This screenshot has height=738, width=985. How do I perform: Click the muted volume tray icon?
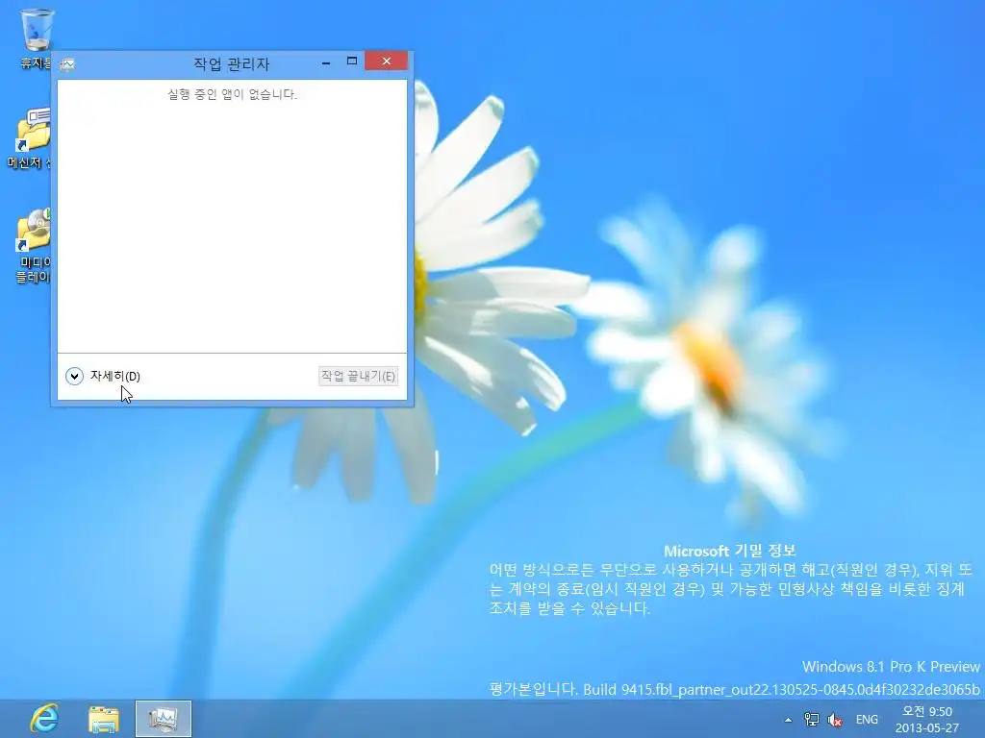click(x=835, y=720)
